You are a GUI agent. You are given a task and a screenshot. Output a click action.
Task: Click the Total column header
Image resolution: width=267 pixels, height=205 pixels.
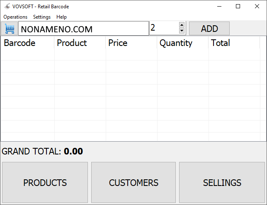click(x=234, y=43)
